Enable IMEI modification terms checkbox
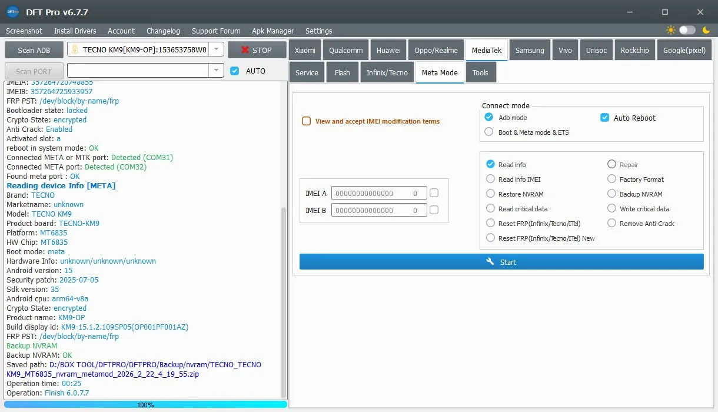The height and width of the screenshot is (412, 718). [306, 121]
